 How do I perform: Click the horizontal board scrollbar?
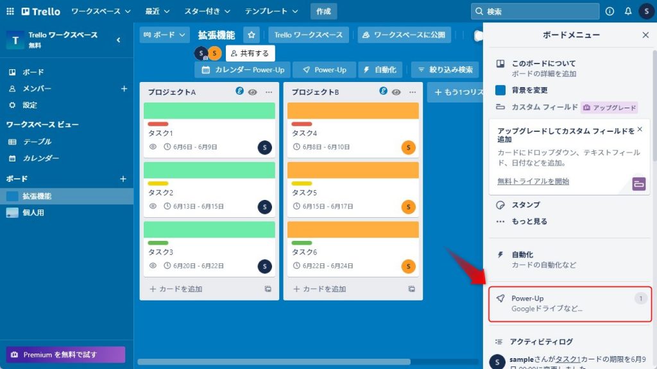(274, 362)
